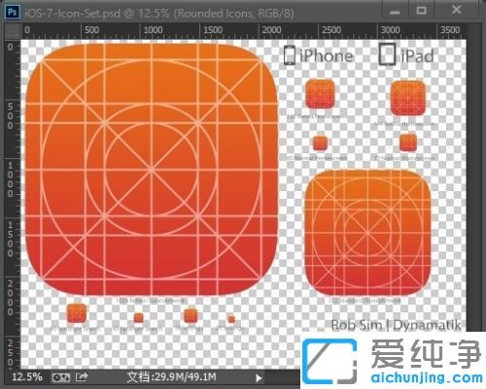Click the iOS-7-Icon-Set.psd title bar
Image resolution: width=486 pixels, height=389 pixels.
click(x=159, y=13)
